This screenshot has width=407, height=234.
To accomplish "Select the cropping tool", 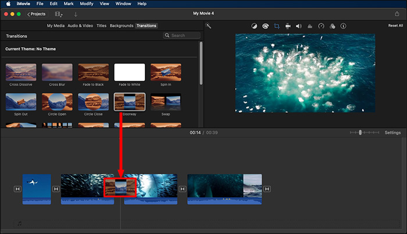I will pyautogui.click(x=277, y=26).
